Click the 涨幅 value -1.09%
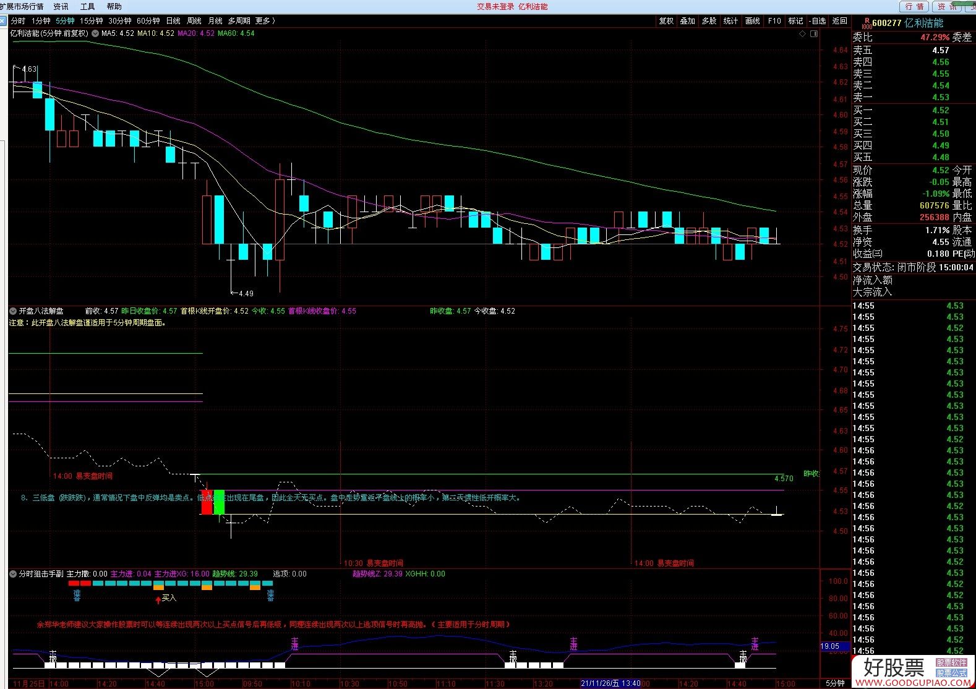This screenshot has width=976, height=689. coord(936,194)
